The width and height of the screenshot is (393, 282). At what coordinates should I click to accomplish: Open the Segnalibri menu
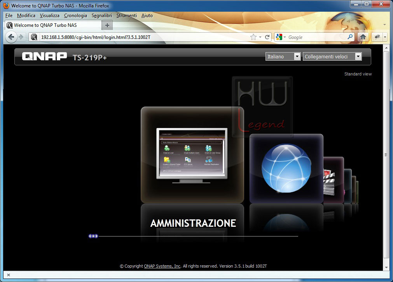[x=102, y=16]
